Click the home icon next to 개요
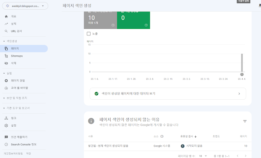 click(6, 16)
